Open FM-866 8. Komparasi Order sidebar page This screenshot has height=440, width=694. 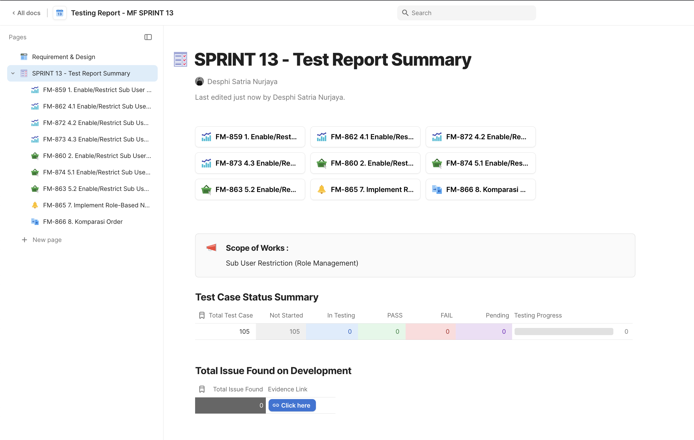[83, 222]
